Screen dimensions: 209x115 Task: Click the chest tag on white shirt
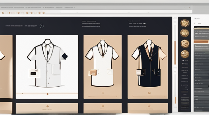point(33,73)
